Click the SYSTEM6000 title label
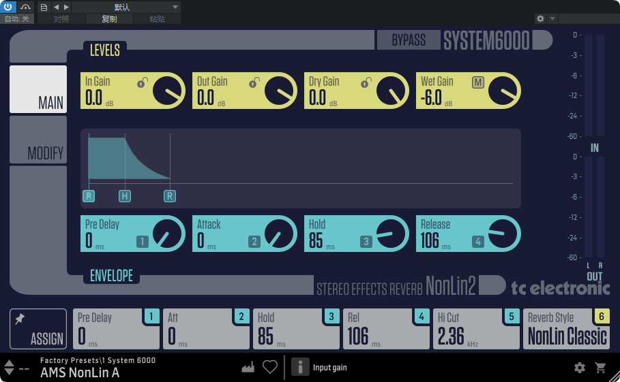The height and width of the screenshot is (382, 620). 486,40
